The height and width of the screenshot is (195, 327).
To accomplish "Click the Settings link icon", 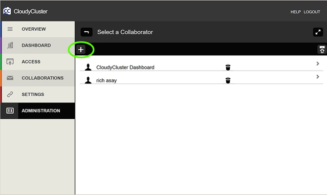I will [x=10, y=94].
